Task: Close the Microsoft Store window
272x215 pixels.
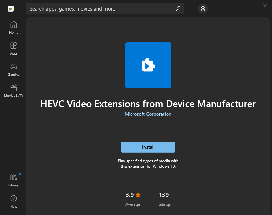Action: pyautogui.click(x=265, y=6)
